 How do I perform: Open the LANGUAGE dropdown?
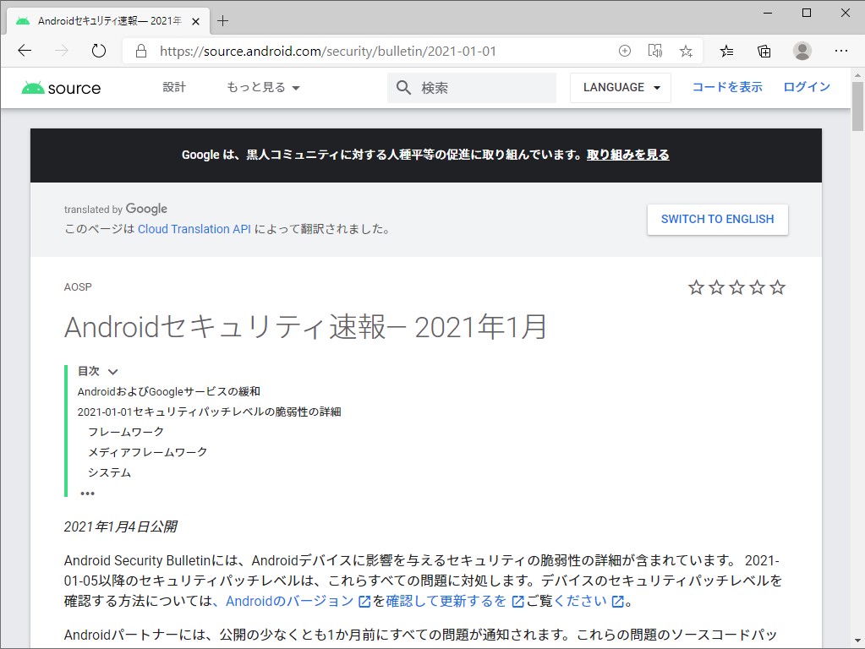coord(620,87)
